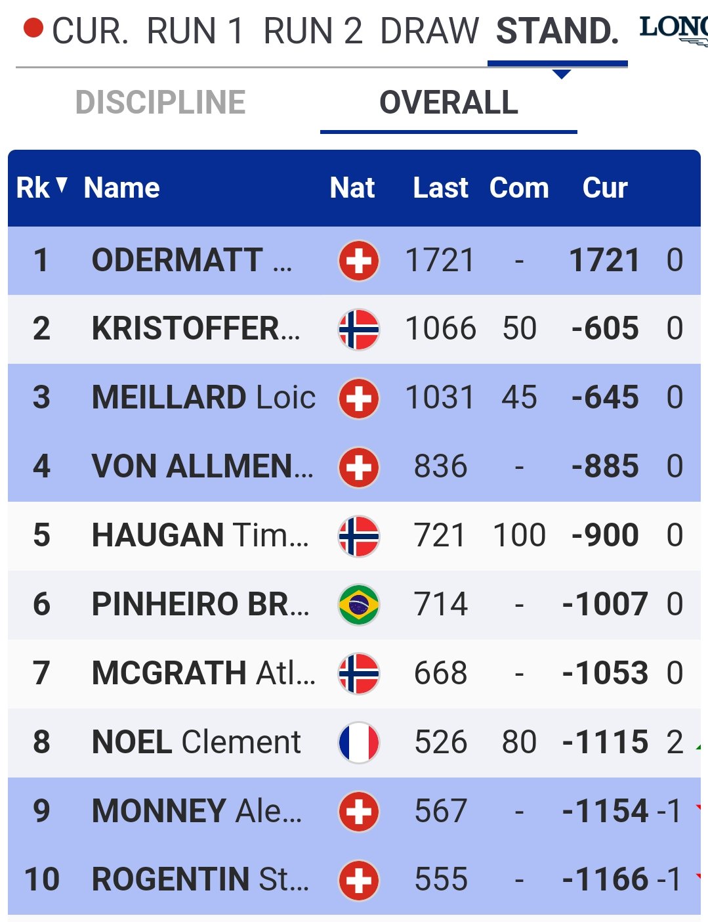Click the Norwegian flag beside Kristoffersen
This screenshot has height=922, width=708.
point(358,329)
